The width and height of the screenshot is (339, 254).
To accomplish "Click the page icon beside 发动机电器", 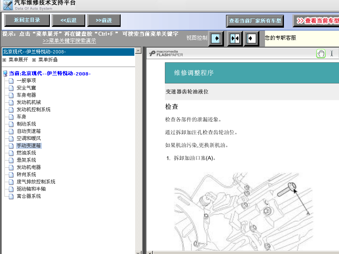I will click(11, 168).
